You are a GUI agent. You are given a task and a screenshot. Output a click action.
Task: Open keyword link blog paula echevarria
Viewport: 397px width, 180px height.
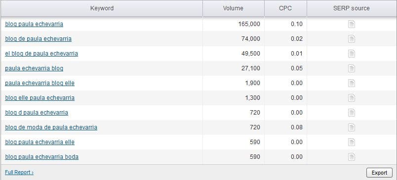point(34,24)
